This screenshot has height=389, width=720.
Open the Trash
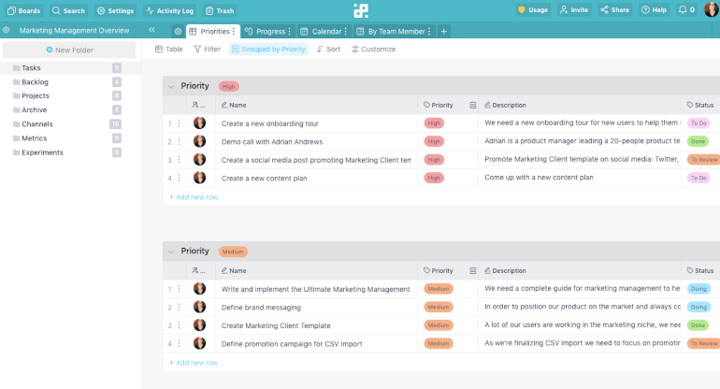coord(220,10)
